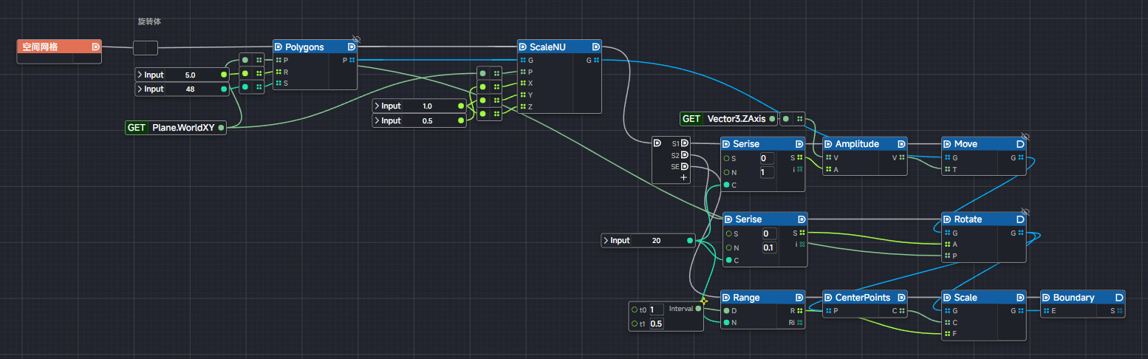
Task: Click the N value field 0.1 in Serise
Action: pyautogui.click(x=768, y=247)
